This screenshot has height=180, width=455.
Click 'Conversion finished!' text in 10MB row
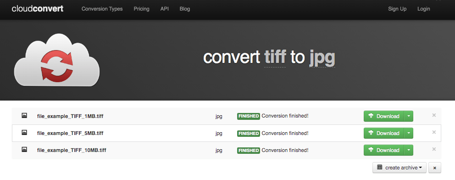coord(285,150)
